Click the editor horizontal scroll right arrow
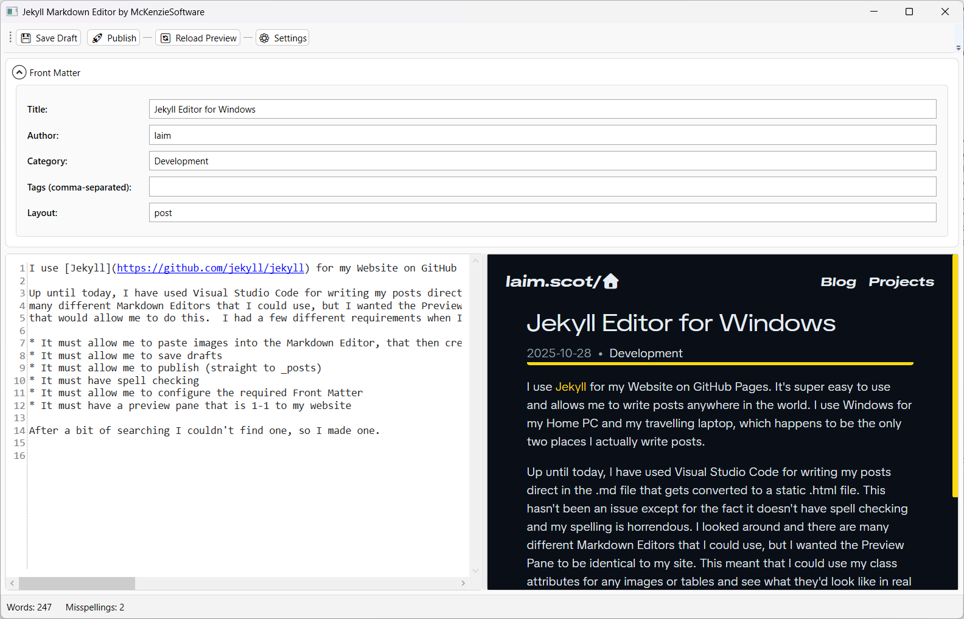The width and height of the screenshot is (964, 619). pyautogui.click(x=463, y=583)
